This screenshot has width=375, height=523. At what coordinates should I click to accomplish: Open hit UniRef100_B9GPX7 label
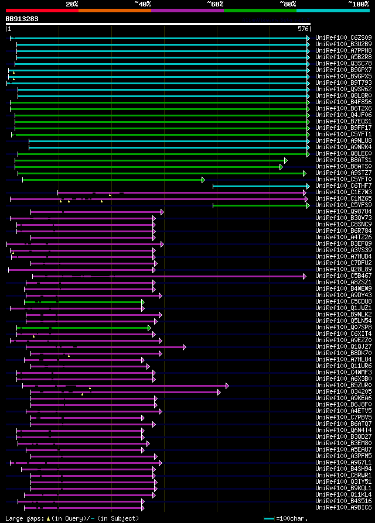[x=343, y=70]
